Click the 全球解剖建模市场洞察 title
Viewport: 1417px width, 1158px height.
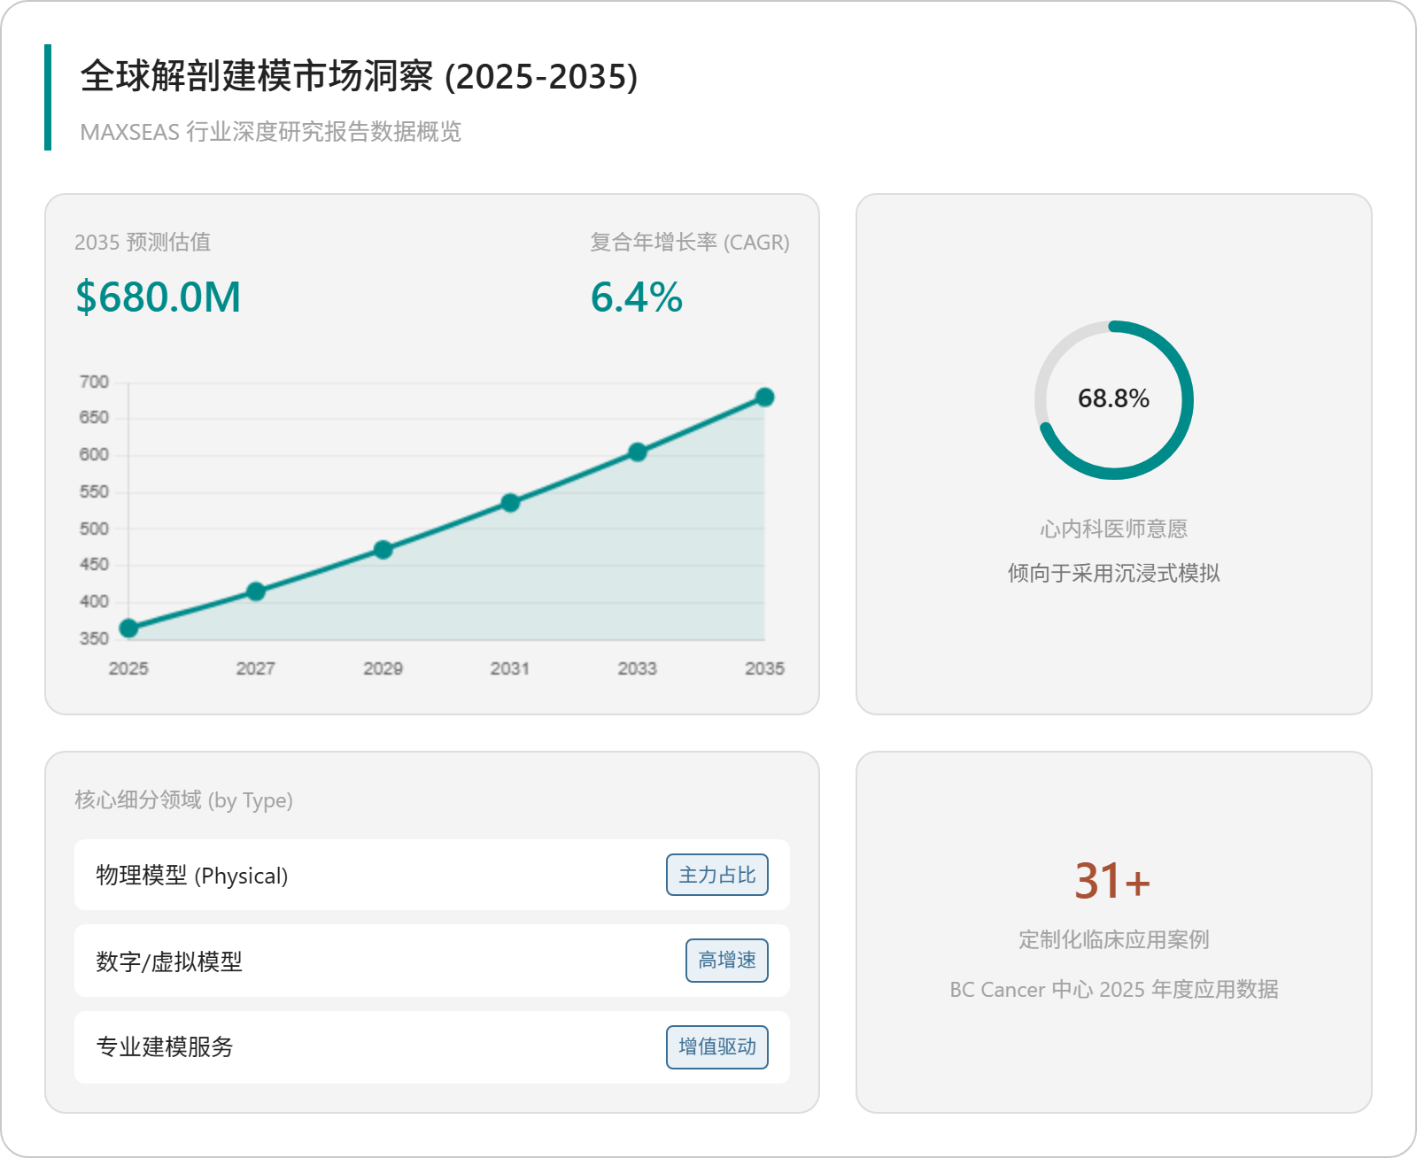click(359, 76)
